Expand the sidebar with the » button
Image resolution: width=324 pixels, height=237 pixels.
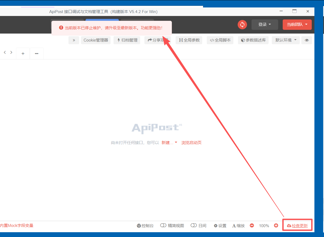click(74, 40)
